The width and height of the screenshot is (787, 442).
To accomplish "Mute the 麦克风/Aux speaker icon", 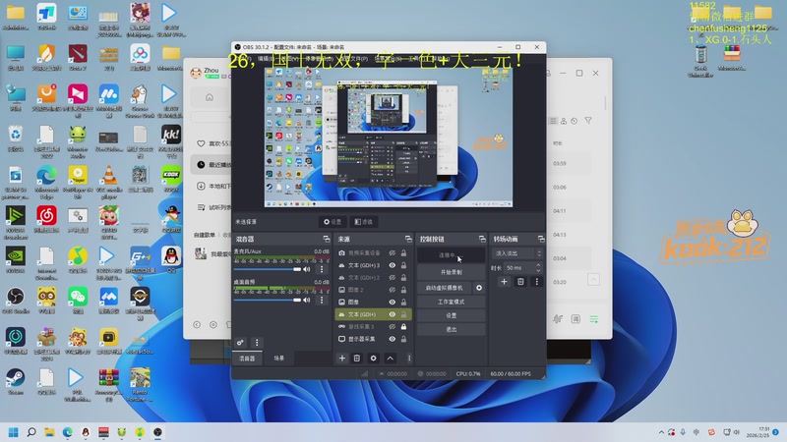I will click(306, 269).
